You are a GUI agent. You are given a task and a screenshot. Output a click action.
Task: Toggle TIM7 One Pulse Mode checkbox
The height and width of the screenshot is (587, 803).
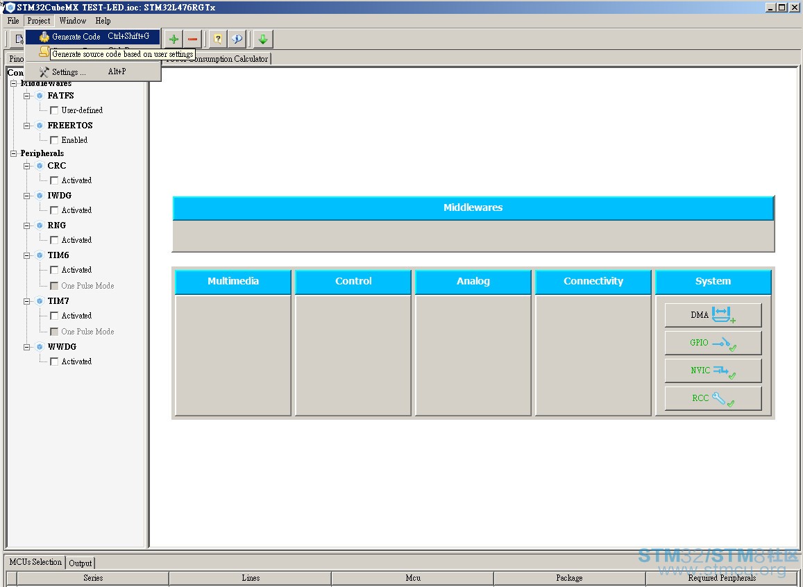click(54, 332)
